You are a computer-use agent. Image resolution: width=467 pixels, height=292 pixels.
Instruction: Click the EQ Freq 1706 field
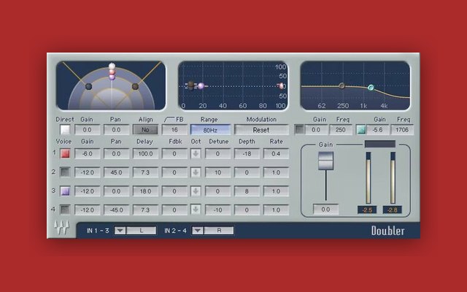click(402, 130)
